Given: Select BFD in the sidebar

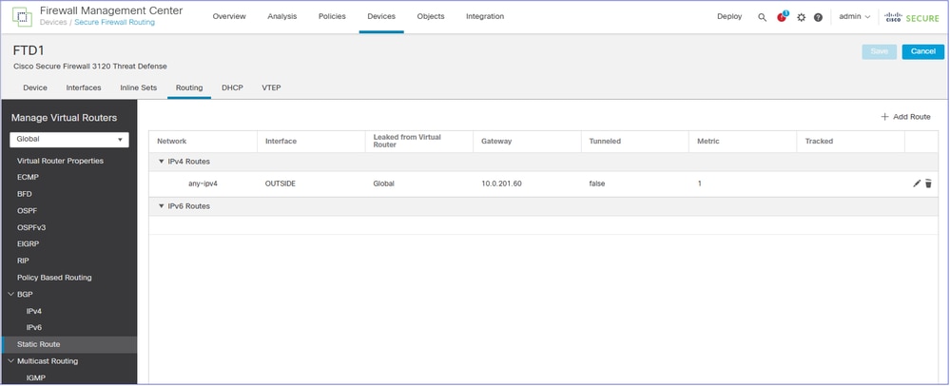Looking at the screenshot, I should point(25,195).
